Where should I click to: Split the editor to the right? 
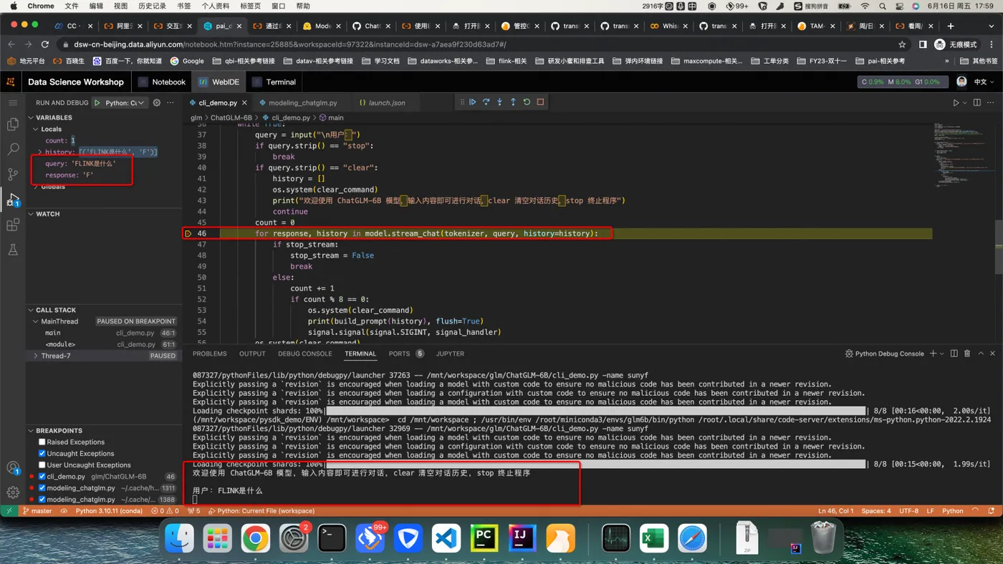point(976,103)
